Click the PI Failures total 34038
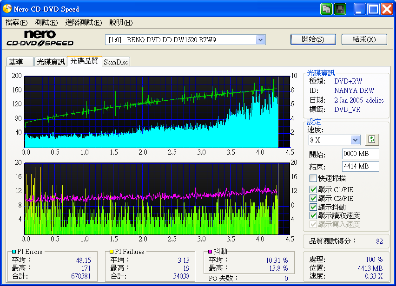Screen dimensions: 396x286 [x=181, y=276]
